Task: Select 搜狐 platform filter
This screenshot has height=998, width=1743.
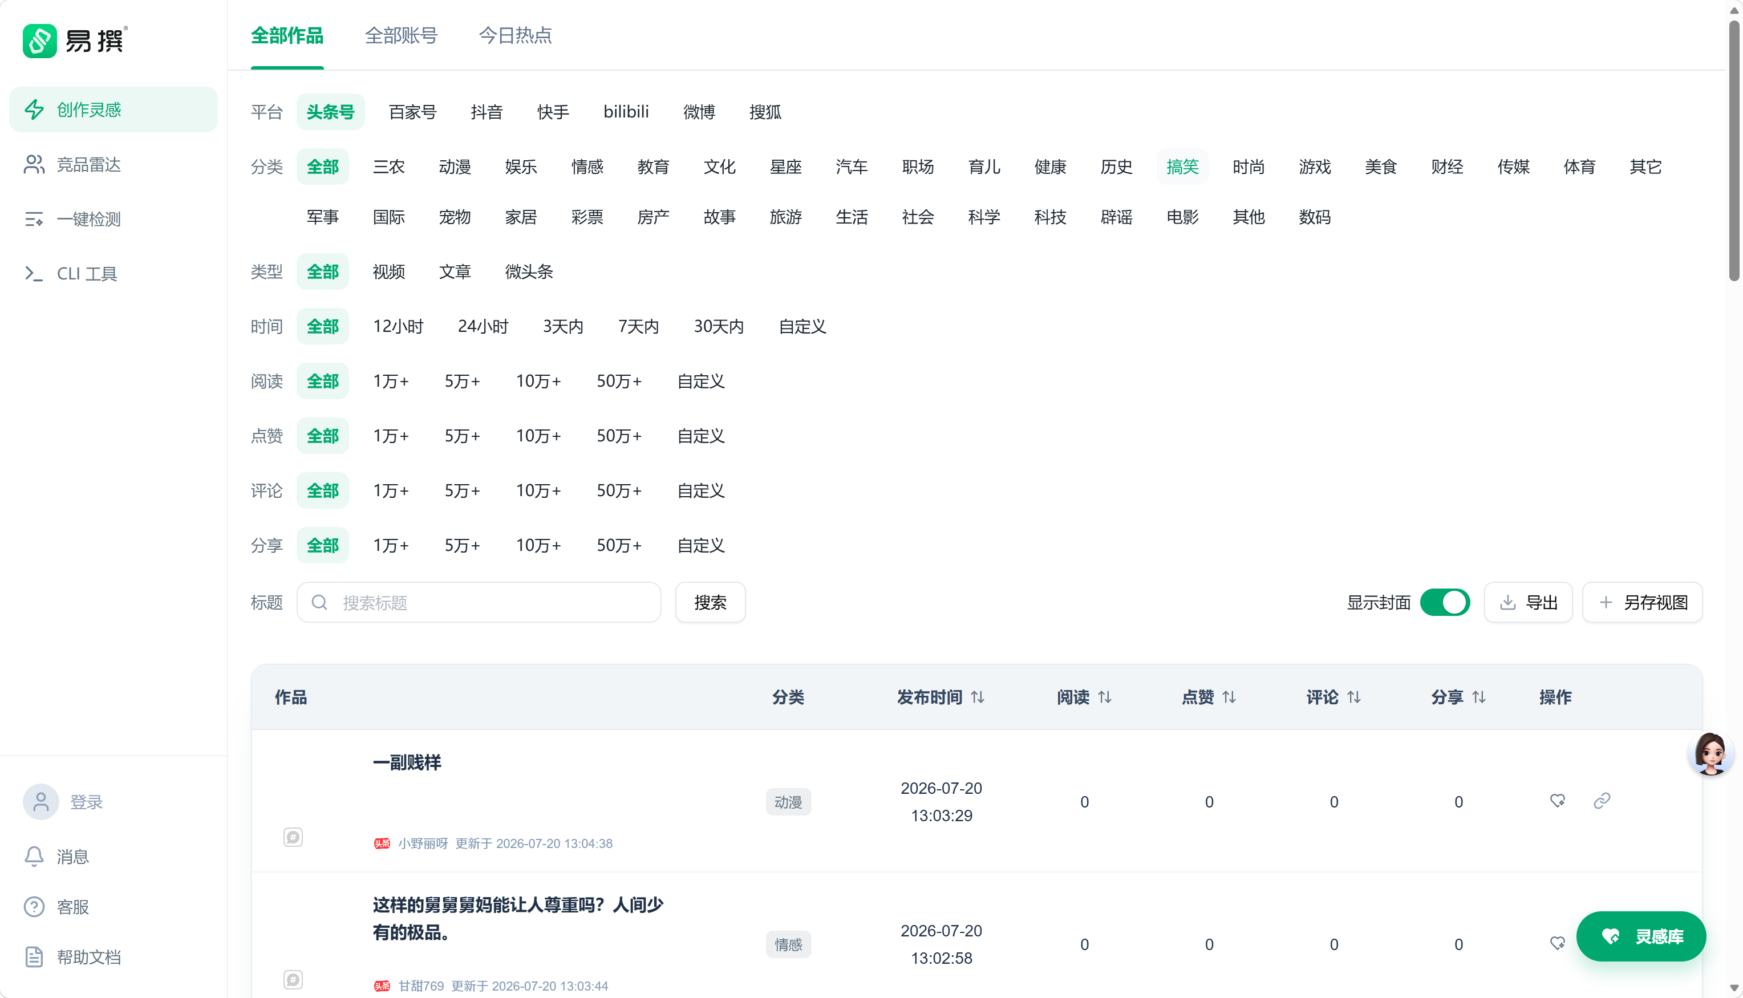Action: pos(765,112)
